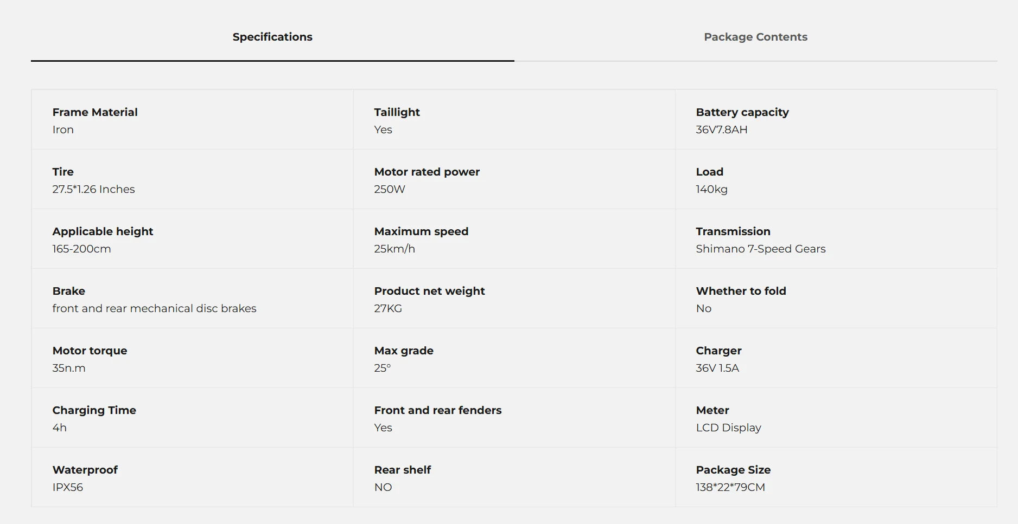Viewport: 1018px width, 524px height.
Task: Open the Package Contents tab
Action: click(755, 37)
